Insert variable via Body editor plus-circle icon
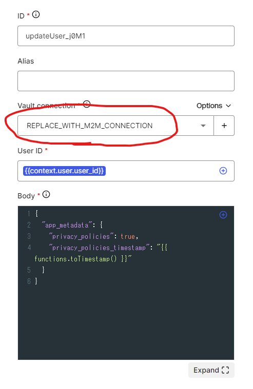253x389 pixels. click(x=223, y=215)
